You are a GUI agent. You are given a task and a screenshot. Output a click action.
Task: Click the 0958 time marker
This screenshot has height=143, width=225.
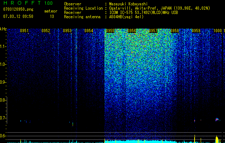175,31
